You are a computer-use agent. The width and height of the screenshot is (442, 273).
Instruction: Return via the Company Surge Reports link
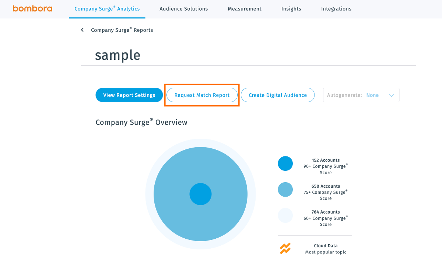click(x=122, y=30)
